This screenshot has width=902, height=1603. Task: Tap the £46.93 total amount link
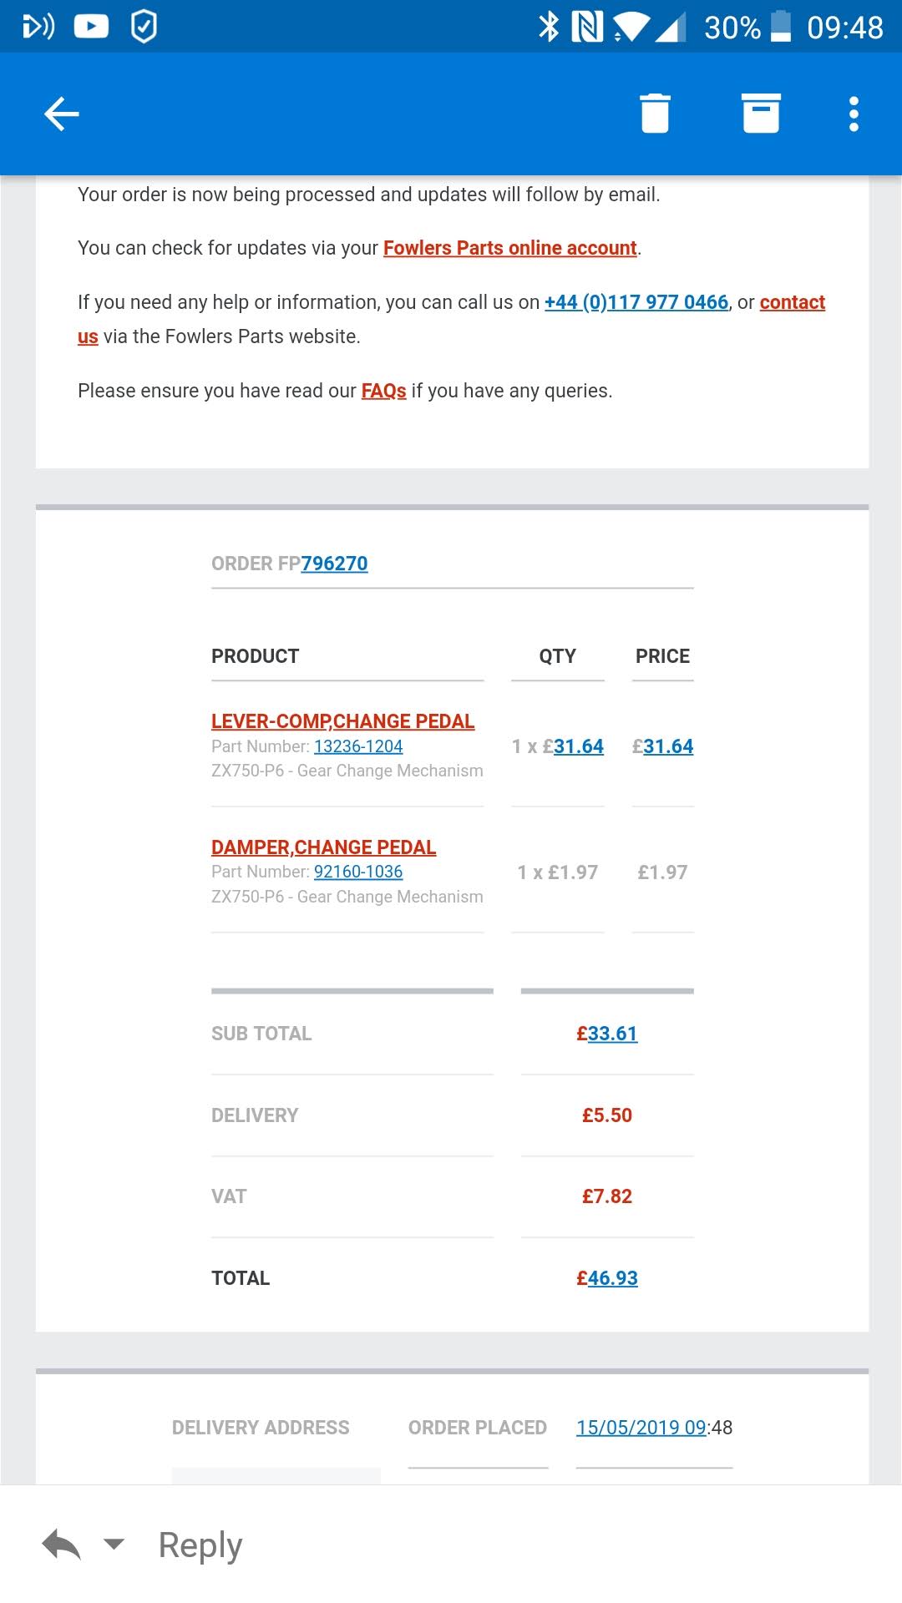(x=607, y=1278)
